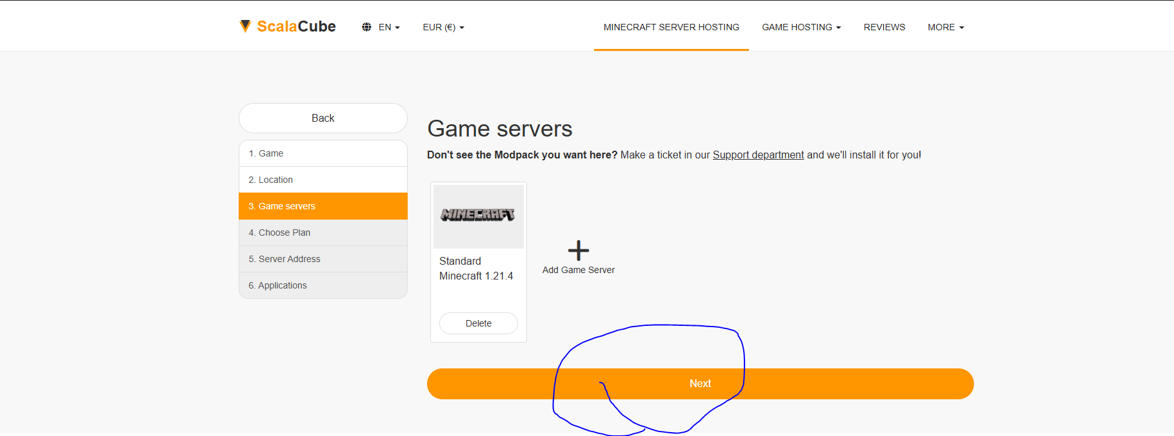The width and height of the screenshot is (1174, 436).
Task: Select step 6. Applications
Action: tap(323, 285)
